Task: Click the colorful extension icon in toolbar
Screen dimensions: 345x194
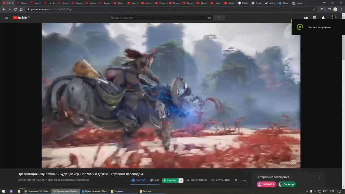Action: click(x=321, y=9)
